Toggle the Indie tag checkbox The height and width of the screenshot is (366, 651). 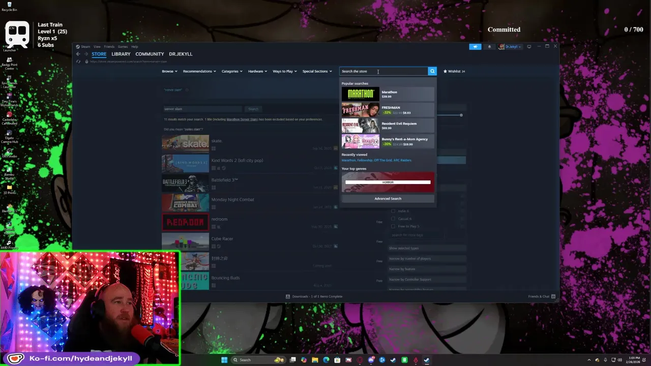pyautogui.click(x=393, y=211)
